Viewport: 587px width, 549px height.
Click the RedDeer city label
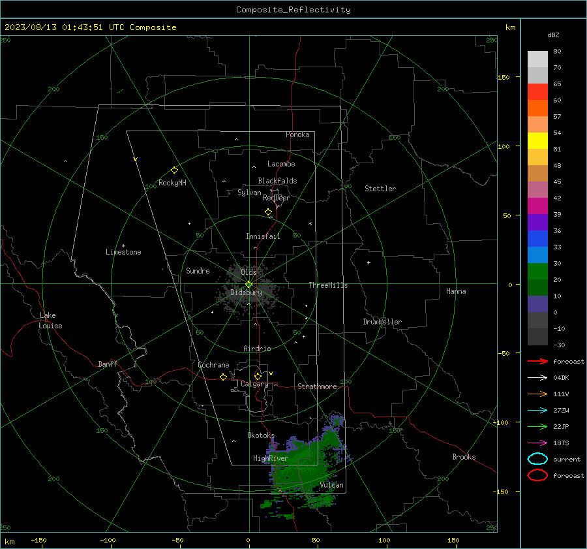(x=277, y=198)
